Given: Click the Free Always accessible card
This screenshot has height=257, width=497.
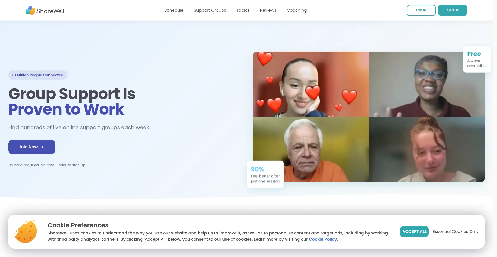Looking at the screenshot, I should point(477,59).
